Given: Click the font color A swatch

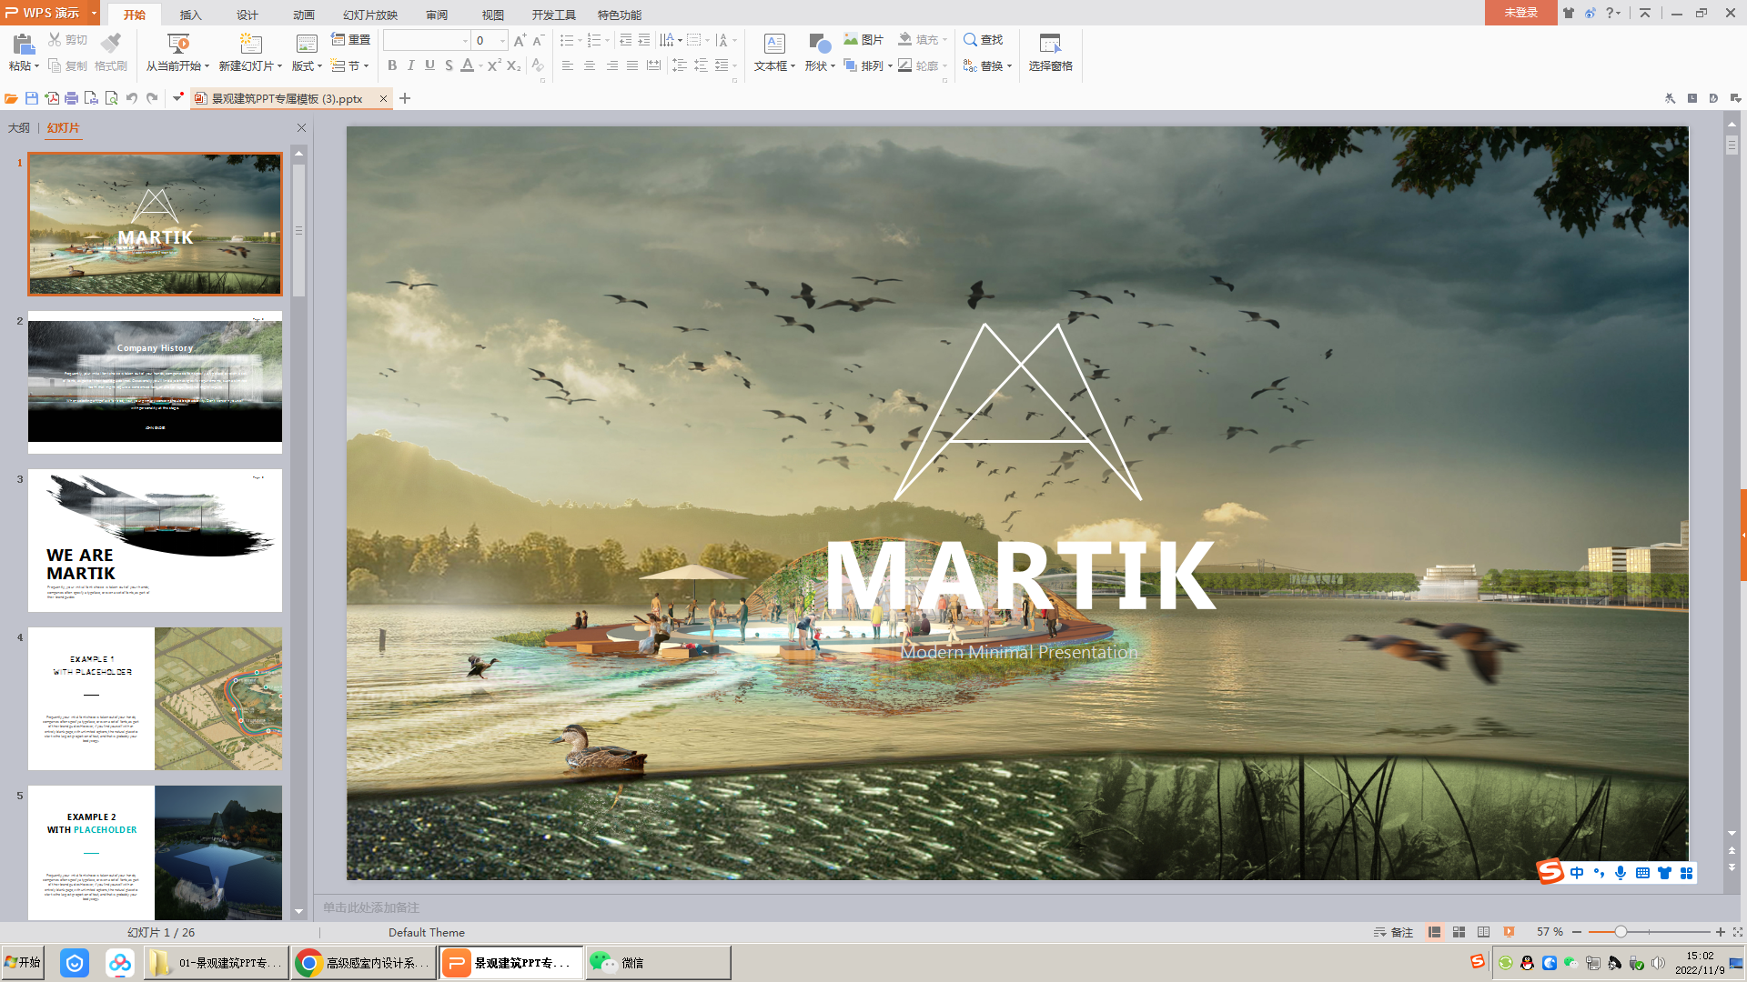Looking at the screenshot, I should tap(467, 65).
